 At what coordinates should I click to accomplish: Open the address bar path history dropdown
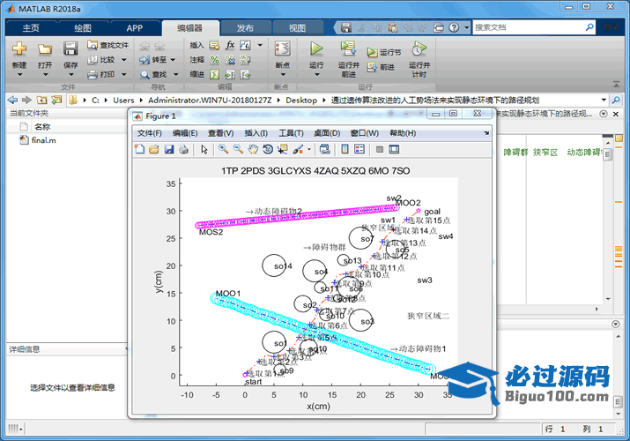(604, 100)
